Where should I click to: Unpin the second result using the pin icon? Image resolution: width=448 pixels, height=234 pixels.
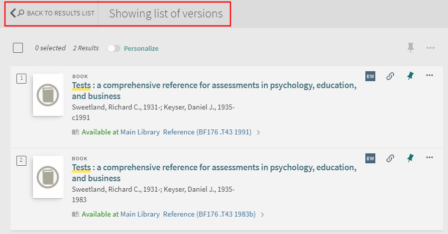pos(410,158)
